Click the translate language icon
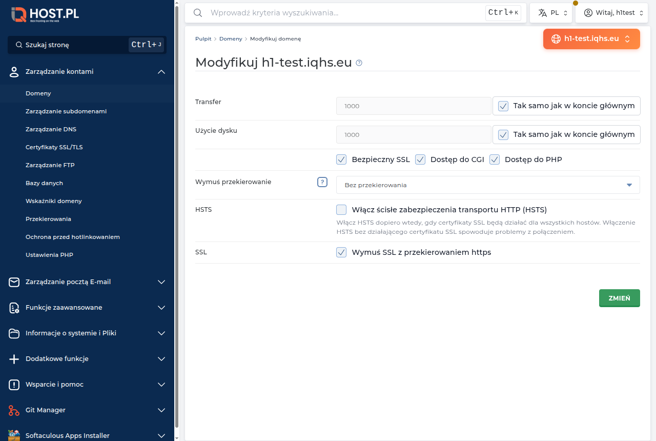656x441 pixels. coord(542,13)
